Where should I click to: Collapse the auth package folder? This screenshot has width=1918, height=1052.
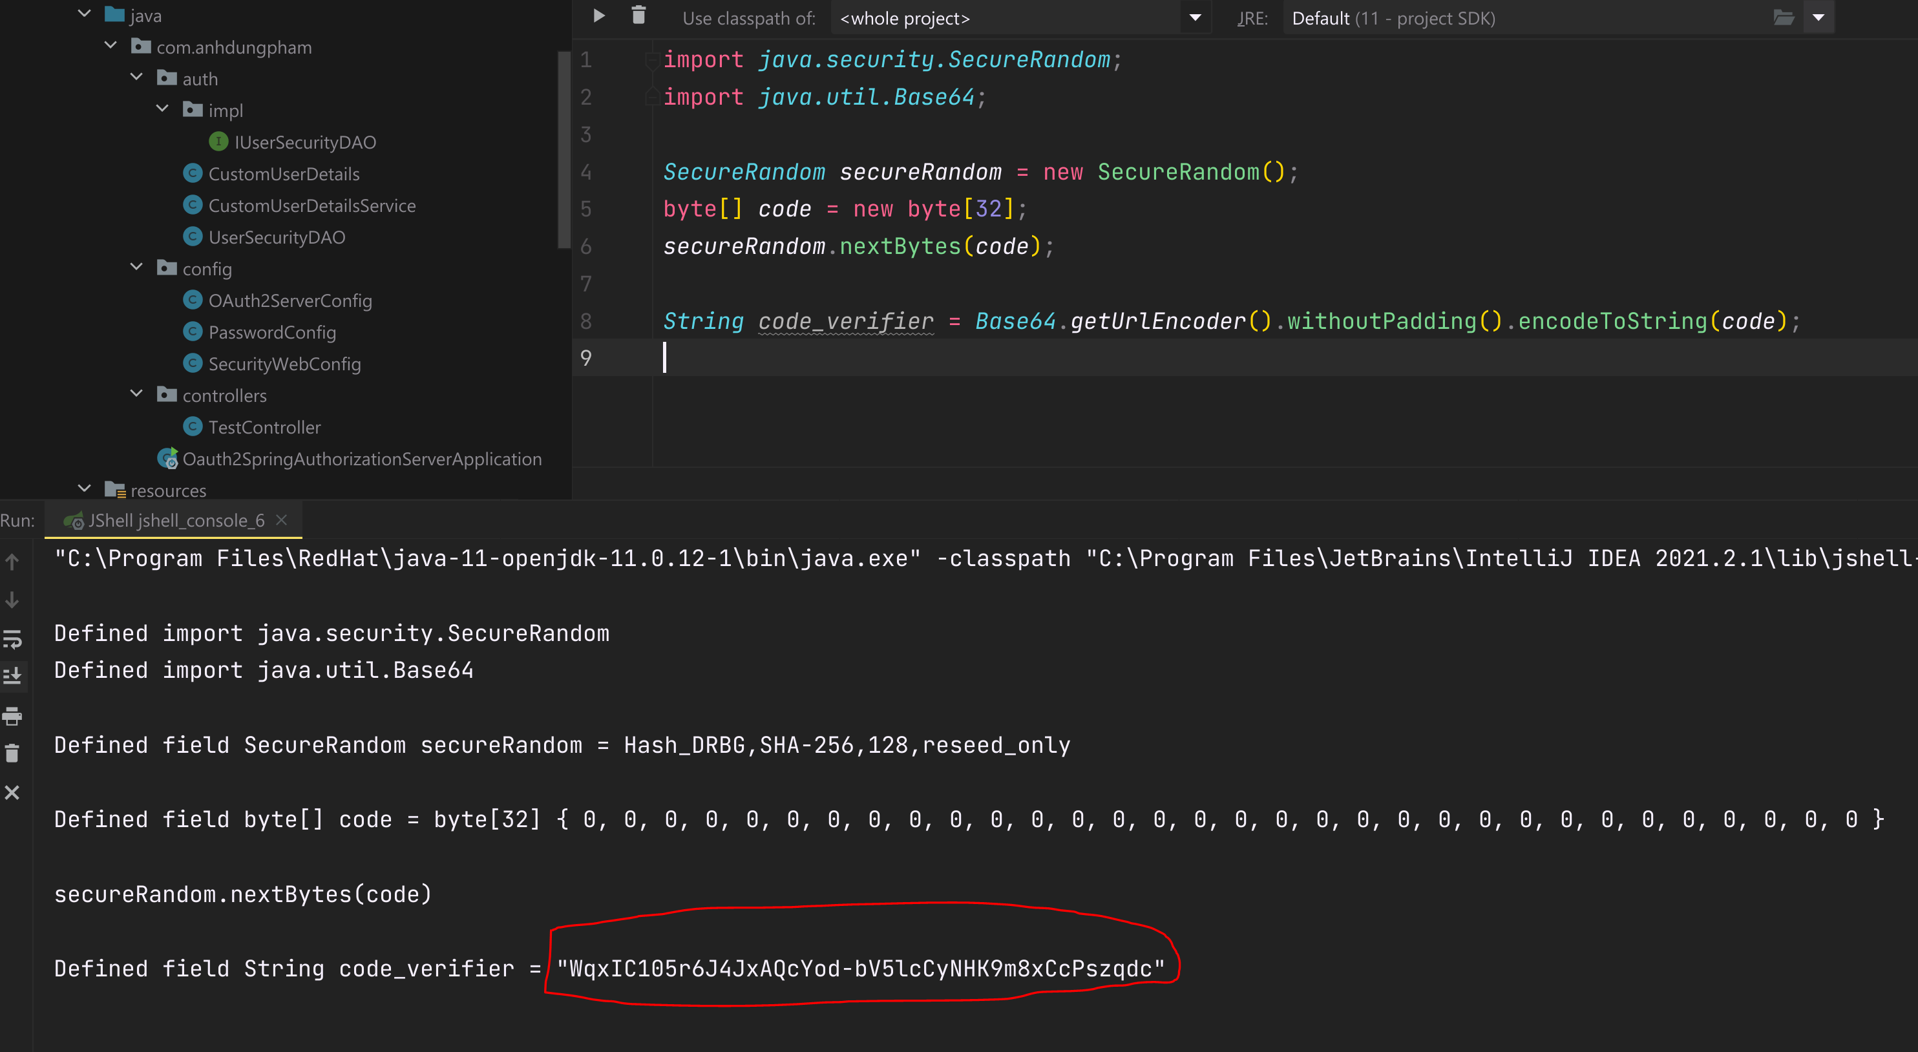[136, 78]
